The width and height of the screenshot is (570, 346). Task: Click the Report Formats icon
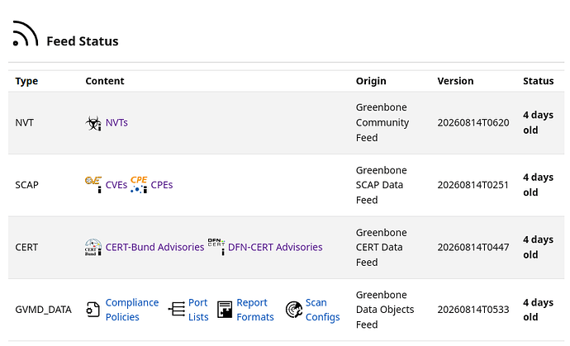click(x=225, y=310)
